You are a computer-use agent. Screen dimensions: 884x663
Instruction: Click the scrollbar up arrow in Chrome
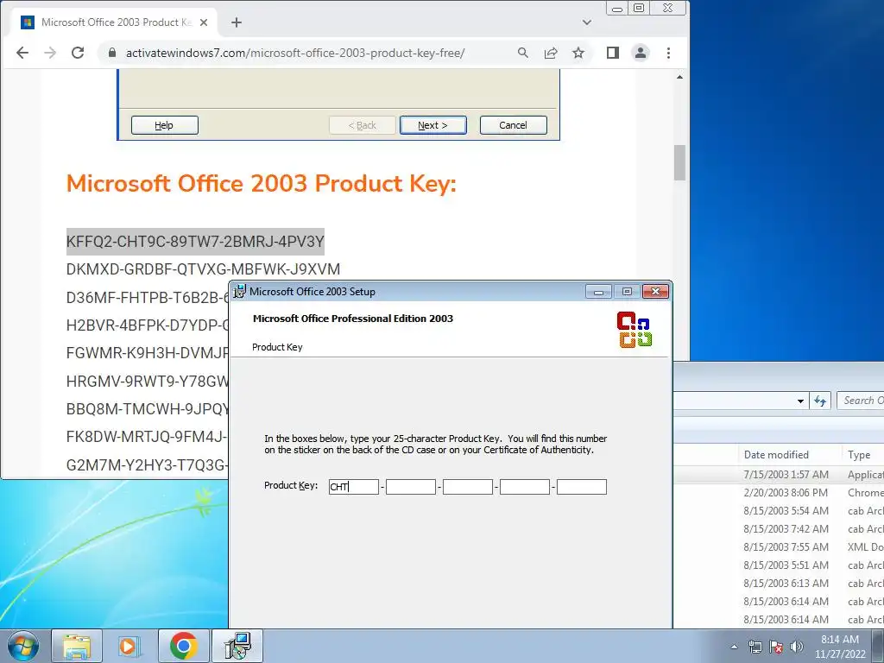point(680,77)
